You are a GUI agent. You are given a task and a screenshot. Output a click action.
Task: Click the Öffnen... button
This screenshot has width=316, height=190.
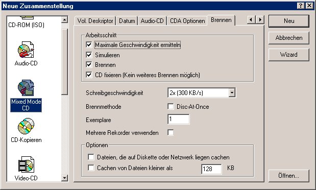(x=289, y=176)
